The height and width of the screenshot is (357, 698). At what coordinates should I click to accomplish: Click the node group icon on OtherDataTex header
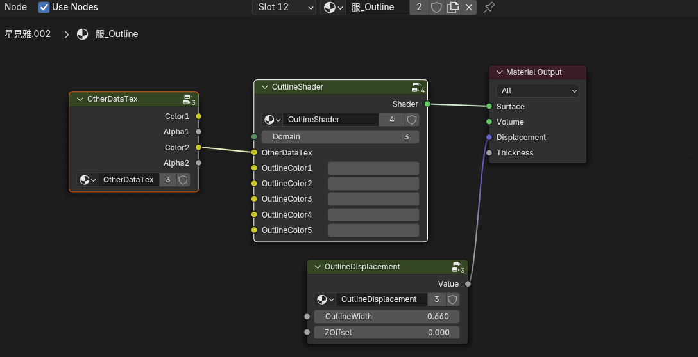click(x=189, y=99)
